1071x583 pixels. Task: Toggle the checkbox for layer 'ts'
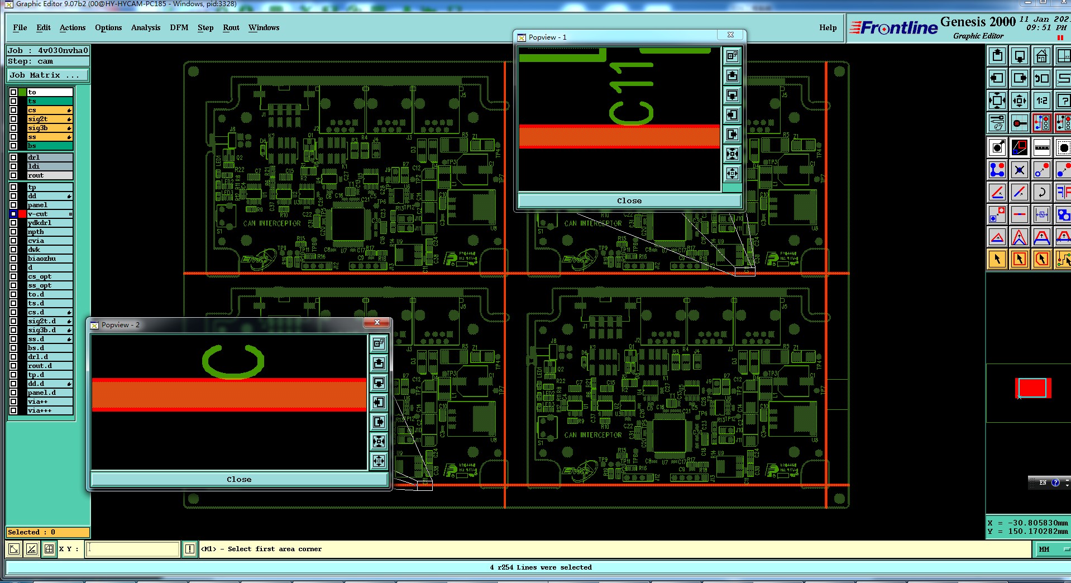pyautogui.click(x=13, y=101)
